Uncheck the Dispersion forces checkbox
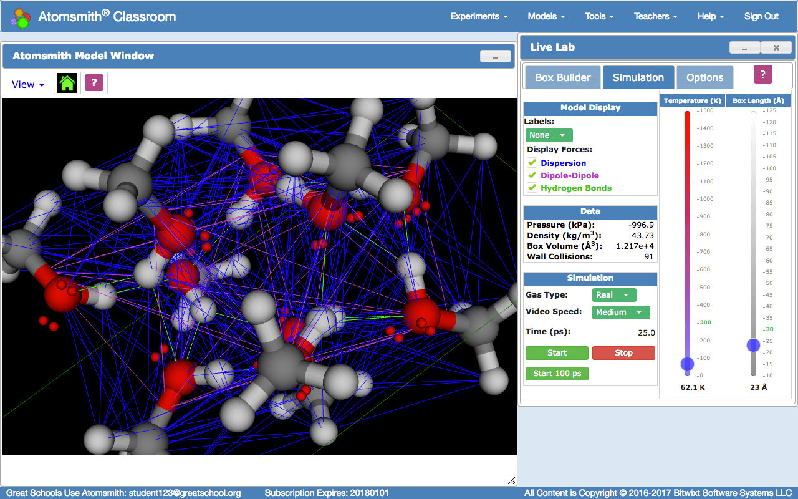The height and width of the screenshot is (499, 798). point(532,163)
